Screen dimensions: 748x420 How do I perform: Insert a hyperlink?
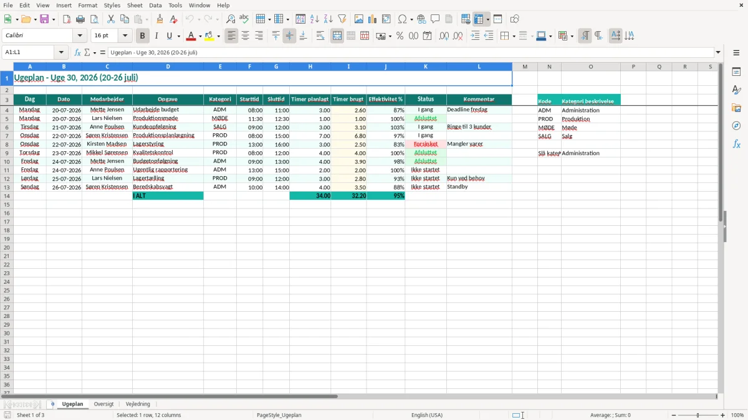pyautogui.click(x=421, y=19)
